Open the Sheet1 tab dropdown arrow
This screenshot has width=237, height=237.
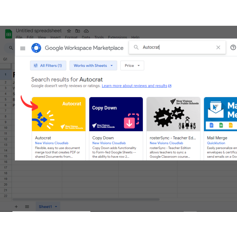point(56,206)
